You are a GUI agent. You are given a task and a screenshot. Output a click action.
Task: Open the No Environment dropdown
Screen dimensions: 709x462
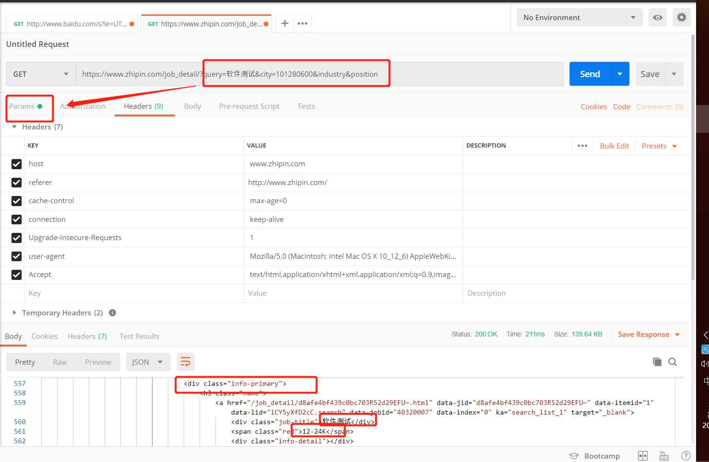tap(580, 17)
